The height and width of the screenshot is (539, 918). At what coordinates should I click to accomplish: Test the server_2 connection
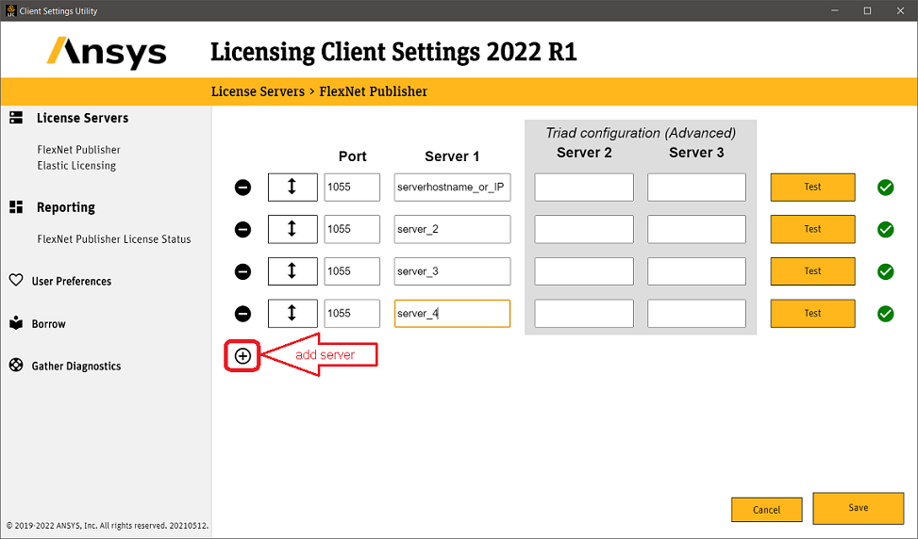[x=812, y=229]
